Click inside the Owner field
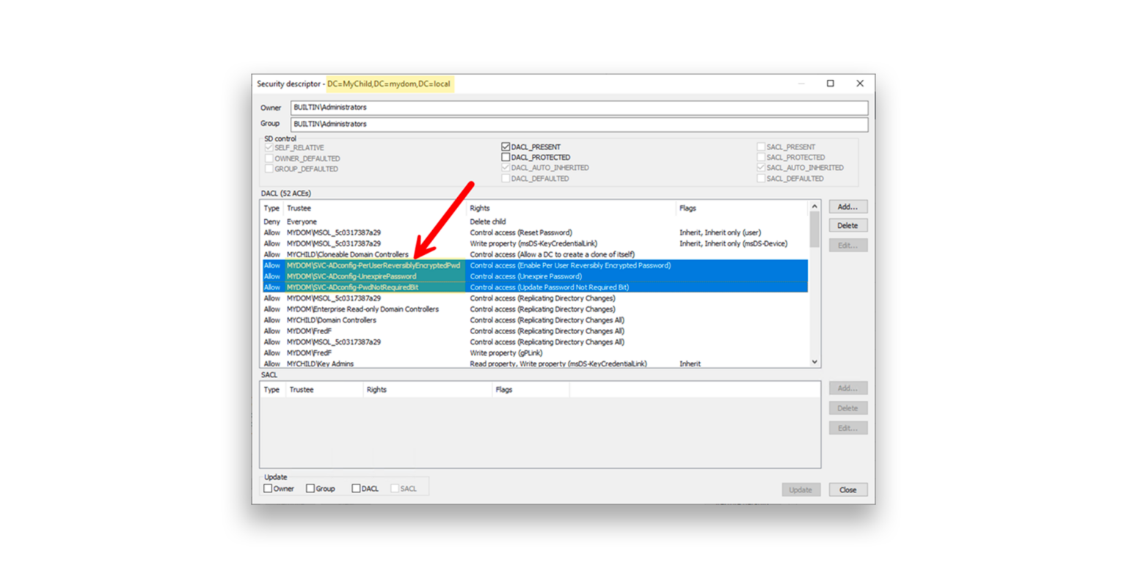Screen dimensions: 1127x576 [514, 107]
